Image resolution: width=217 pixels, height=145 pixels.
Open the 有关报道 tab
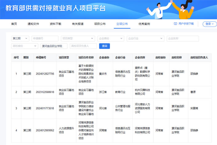(x=77, y=24)
